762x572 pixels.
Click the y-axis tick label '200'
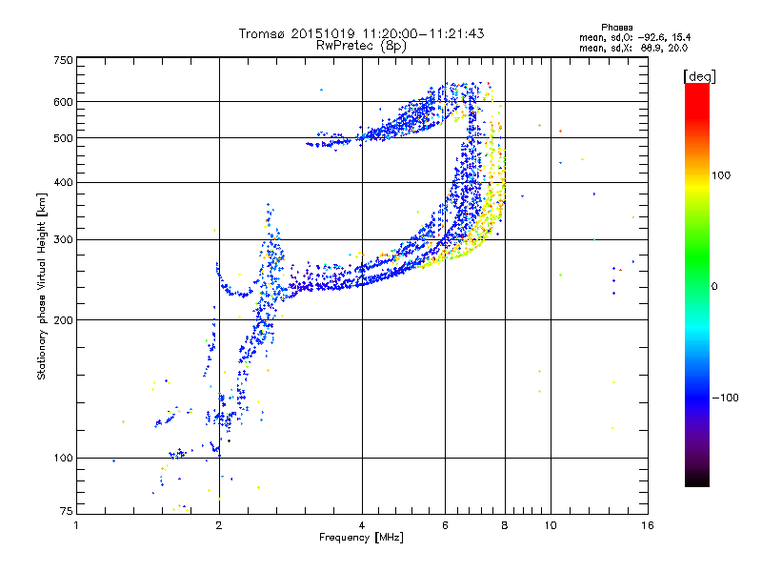63,320
